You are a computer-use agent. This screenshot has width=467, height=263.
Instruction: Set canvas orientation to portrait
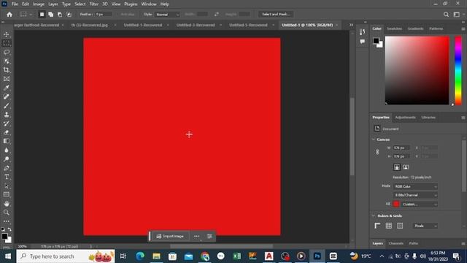397,167
